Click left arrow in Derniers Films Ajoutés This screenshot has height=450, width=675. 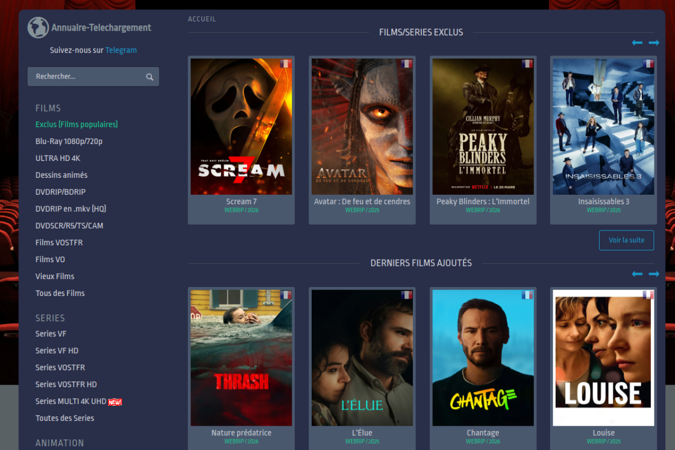637,274
